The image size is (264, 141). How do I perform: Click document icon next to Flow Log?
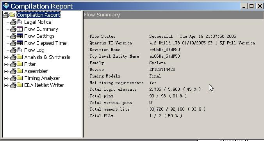pos(20,50)
